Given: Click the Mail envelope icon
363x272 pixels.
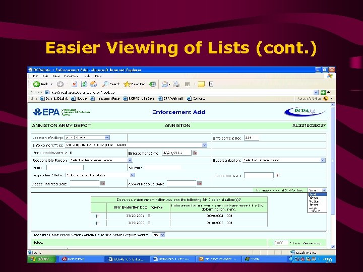Looking at the screenshot, I should pos(164,84).
